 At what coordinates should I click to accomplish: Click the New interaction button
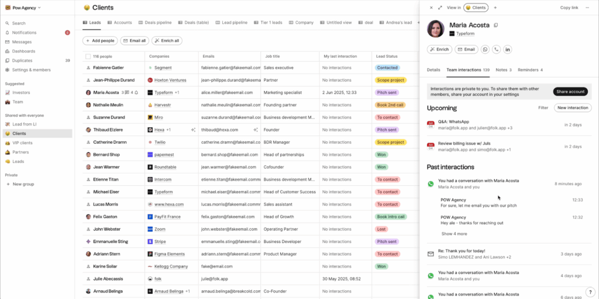[x=572, y=108]
